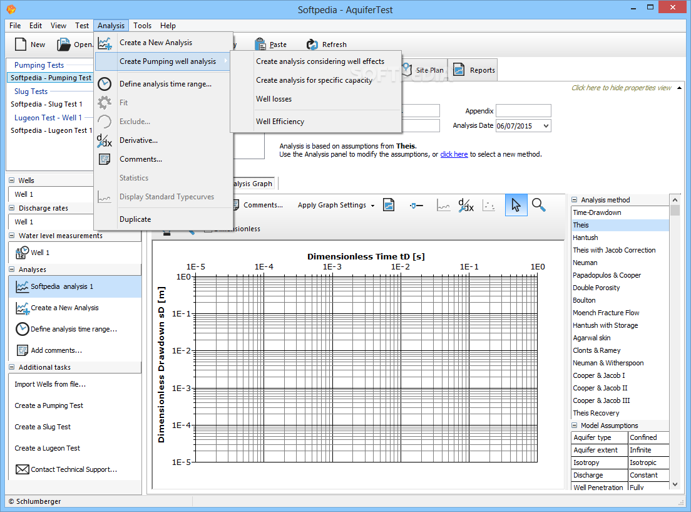691x512 pixels.
Task: Choose Well Efficiency from submenu
Action: point(280,122)
